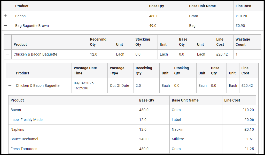Click the Wastage Date Time column header

click(85, 71)
